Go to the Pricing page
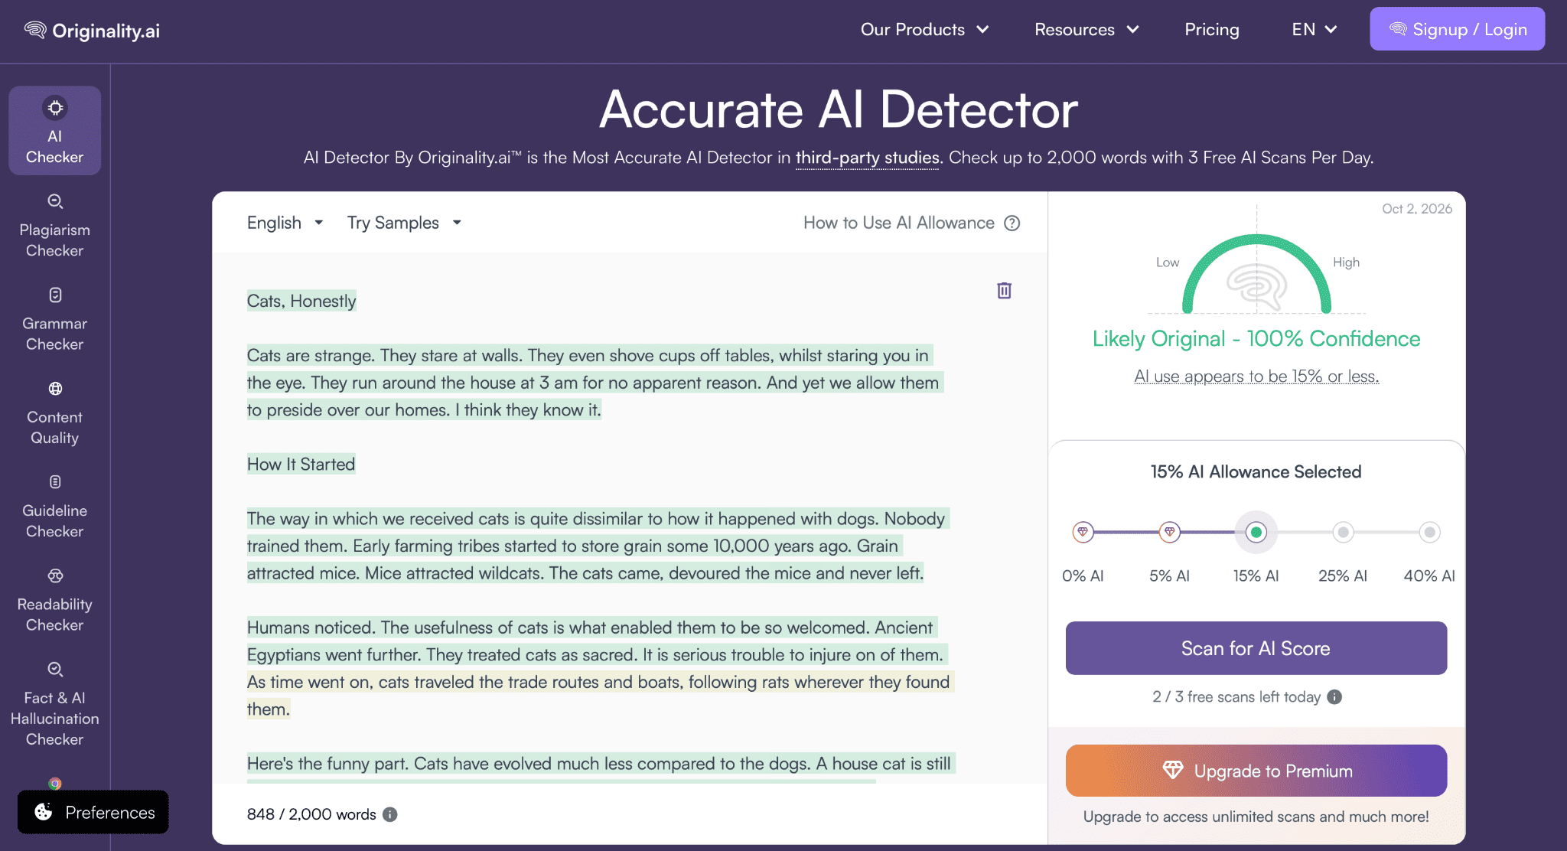 (x=1212, y=29)
